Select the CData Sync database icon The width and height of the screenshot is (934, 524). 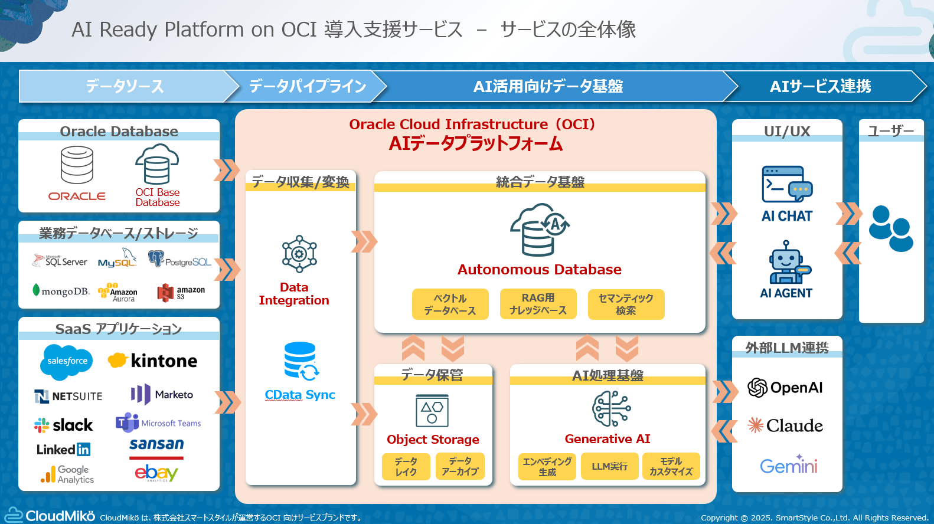tap(301, 361)
